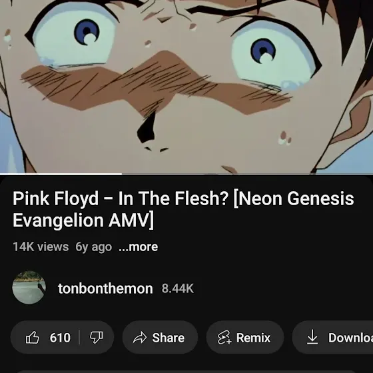Viewport: 373px width, 373px height.
Task: Tap the 'Evangelion AMV]' title line
Action: click(x=83, y=220)
